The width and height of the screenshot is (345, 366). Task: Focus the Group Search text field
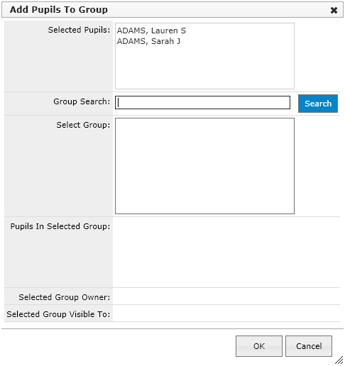pyautogui.click(x=202, y=103)
